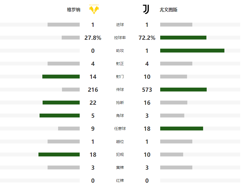Select the 进球 stat label
The height and width of the screenshot is (186, 241).
pos(120,25)
